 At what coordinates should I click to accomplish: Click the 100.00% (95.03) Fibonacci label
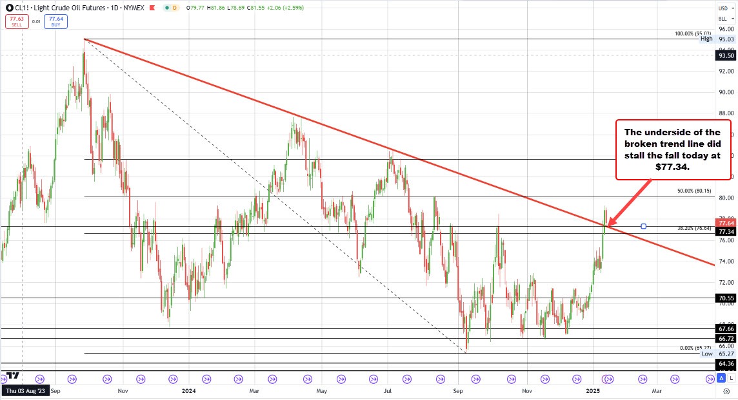pyautogui.click(x=693, y=34)
